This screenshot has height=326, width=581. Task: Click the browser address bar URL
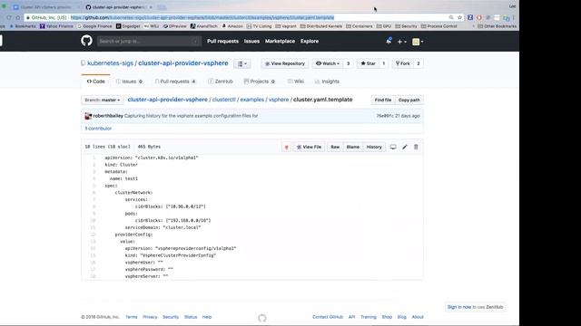pos(202,17)
